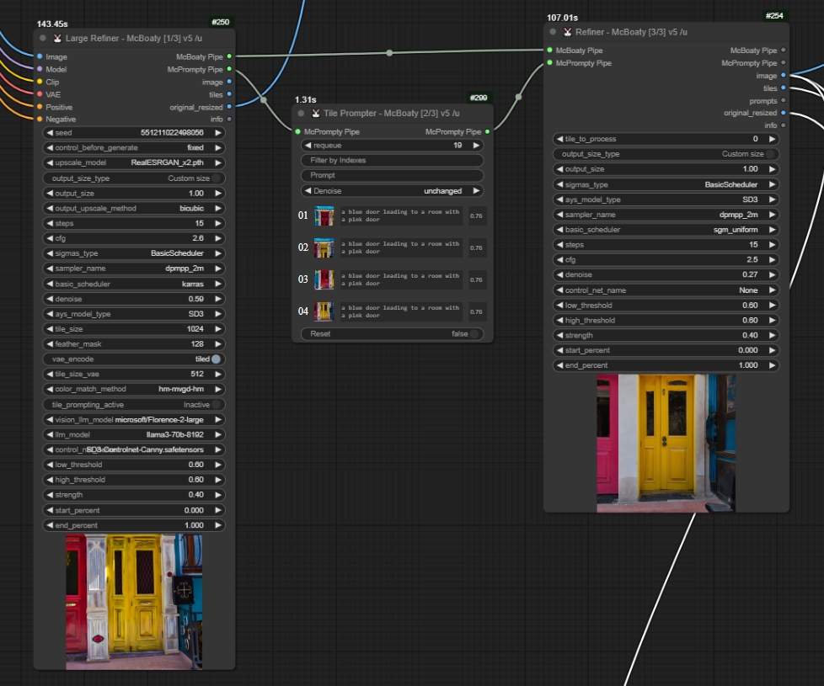Open control_net_name None selector in Refiner [3/3]
This screenshot has width=824, height=686.
point(666,290)
